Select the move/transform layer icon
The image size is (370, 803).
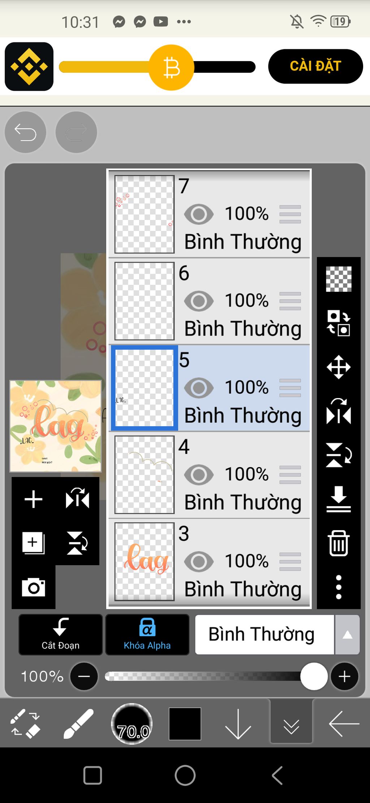[339, 367]
